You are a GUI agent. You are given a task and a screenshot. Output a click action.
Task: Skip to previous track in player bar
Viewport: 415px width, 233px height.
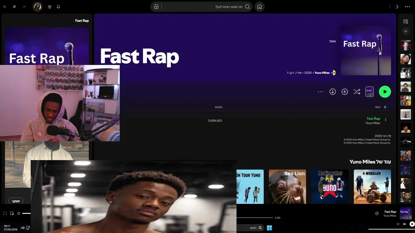point(404,224)
